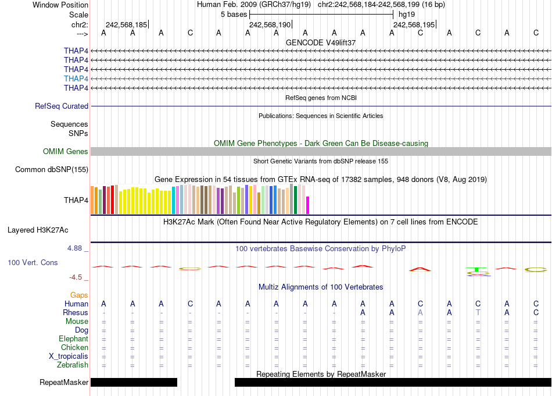Image resolution: width=552 pixels, height=396 pixels.
Task: Click the magenta bar in GTEx chart
Action: (308, 205)
